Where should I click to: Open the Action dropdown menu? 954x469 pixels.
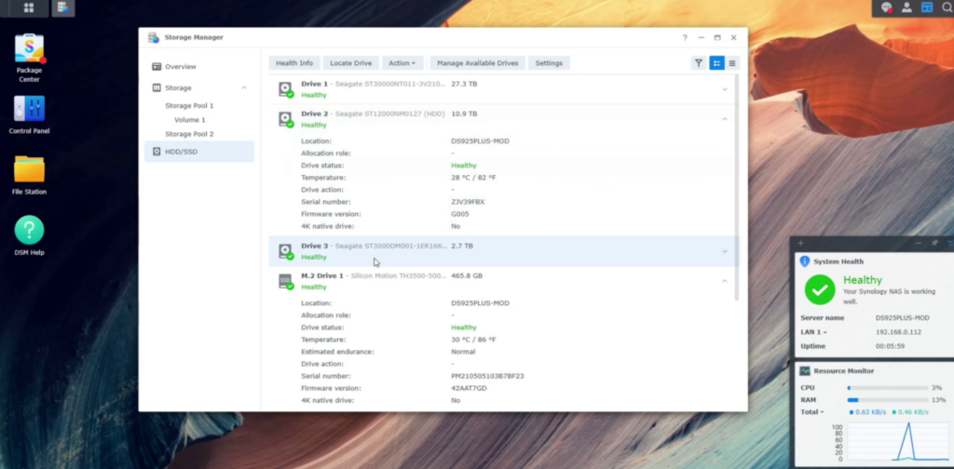click(402, 63)
